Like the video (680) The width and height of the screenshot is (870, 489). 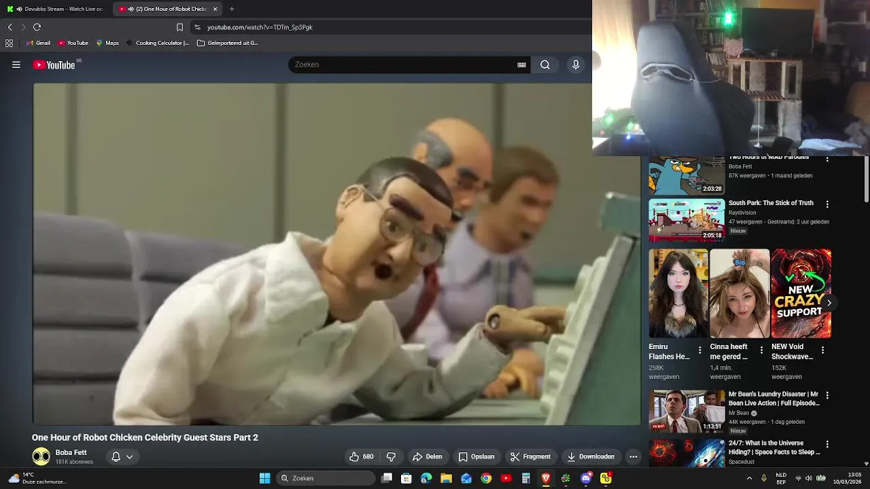pyautogui.click(x=361, y=456)
